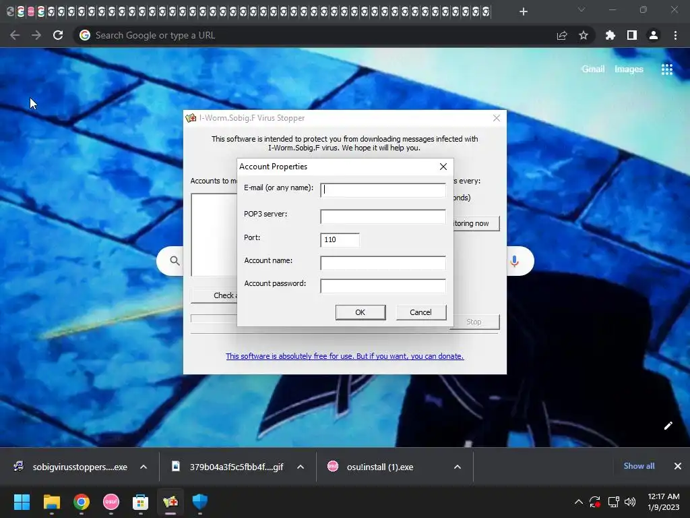Reload the current page

coord(58,35)
